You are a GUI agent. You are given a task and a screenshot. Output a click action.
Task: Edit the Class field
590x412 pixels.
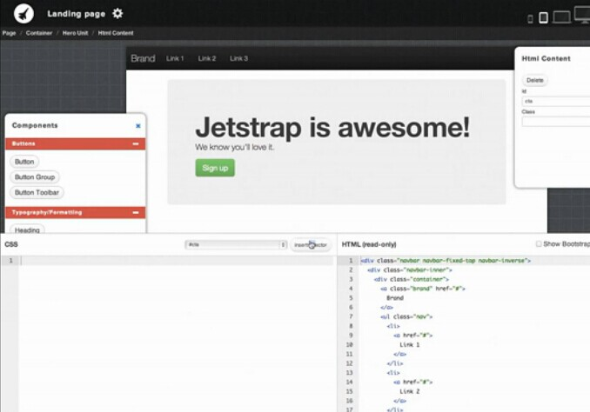coord(556,122)
